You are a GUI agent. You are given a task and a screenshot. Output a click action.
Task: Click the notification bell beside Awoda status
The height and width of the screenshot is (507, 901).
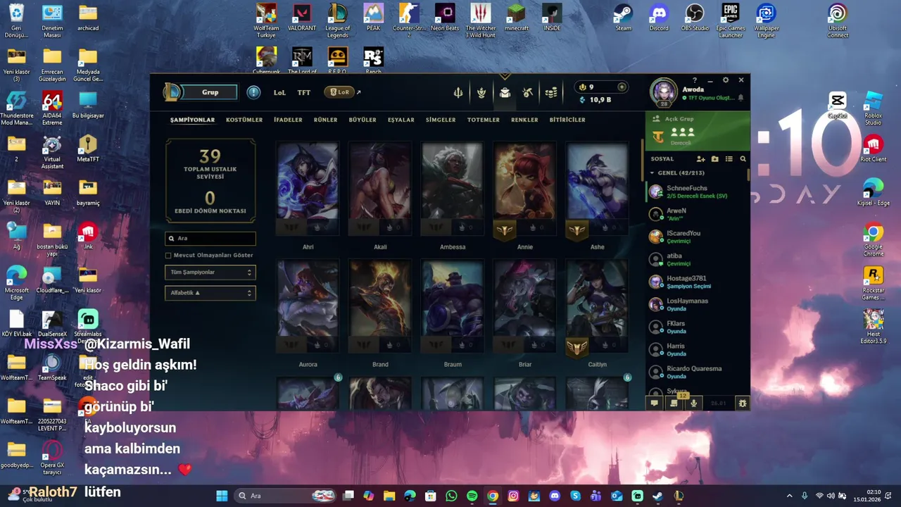[x=741, y=98]
